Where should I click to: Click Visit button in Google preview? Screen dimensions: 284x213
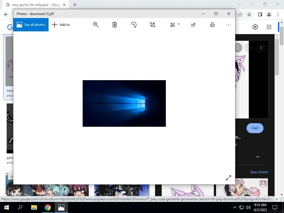tap(255, 128)
